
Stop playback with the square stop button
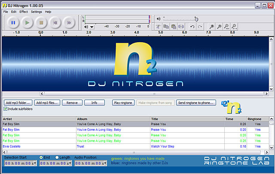click(41, 23)
